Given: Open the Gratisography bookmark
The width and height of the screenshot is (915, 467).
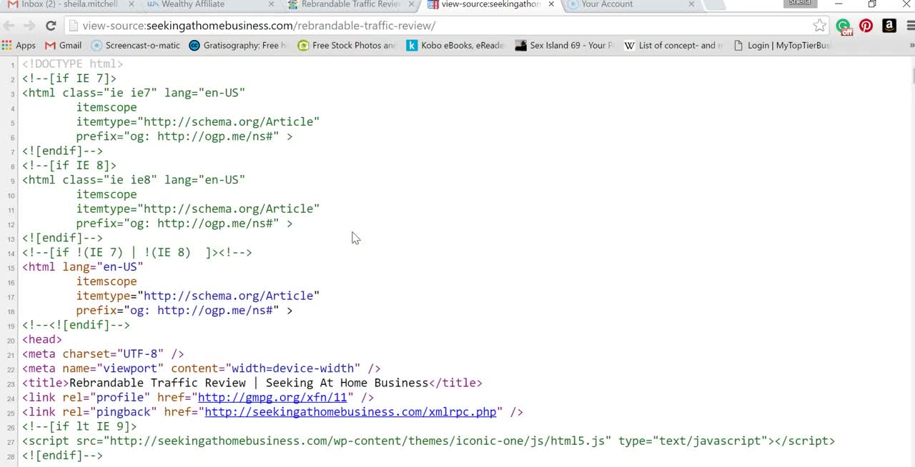Looking at the screenshot, I should click(x=237, y=46).
